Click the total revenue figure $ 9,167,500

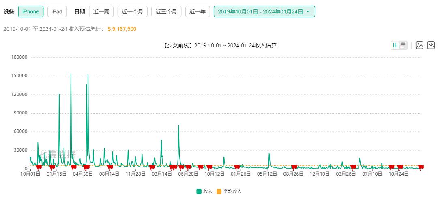(122, 29)
